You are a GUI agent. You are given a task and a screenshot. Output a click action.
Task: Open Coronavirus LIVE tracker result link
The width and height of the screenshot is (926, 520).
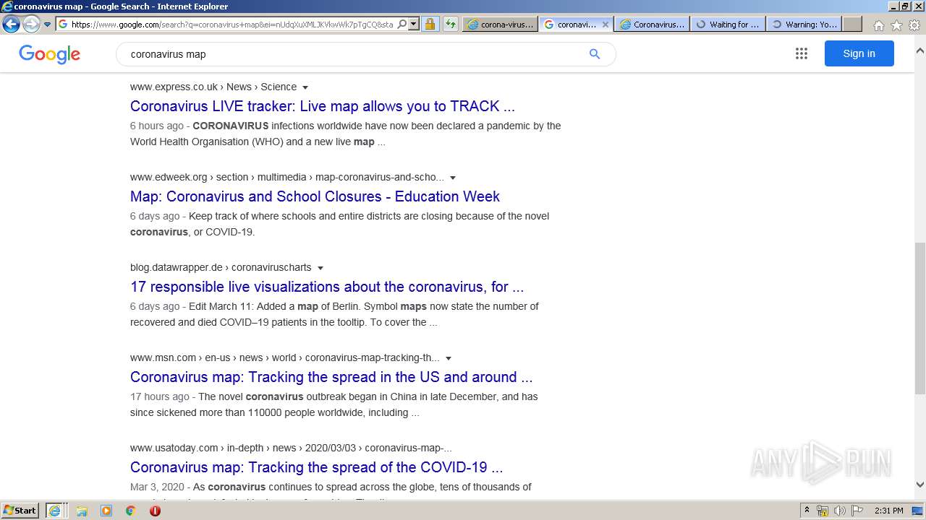click(323, 106)
